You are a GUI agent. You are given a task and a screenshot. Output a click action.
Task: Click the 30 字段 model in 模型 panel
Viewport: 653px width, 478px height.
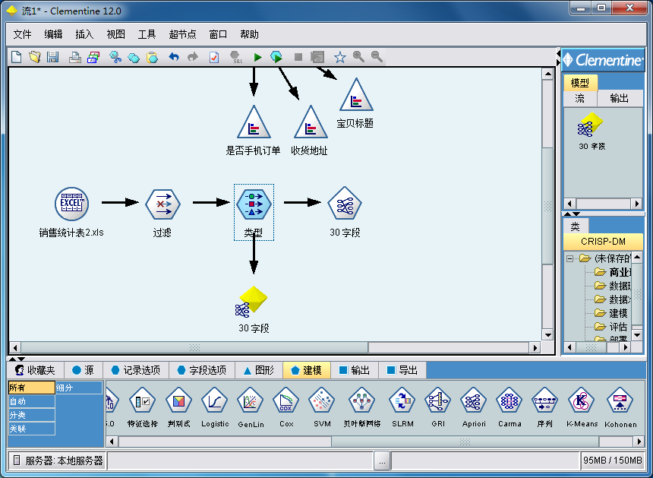click(x=591, y=131)
